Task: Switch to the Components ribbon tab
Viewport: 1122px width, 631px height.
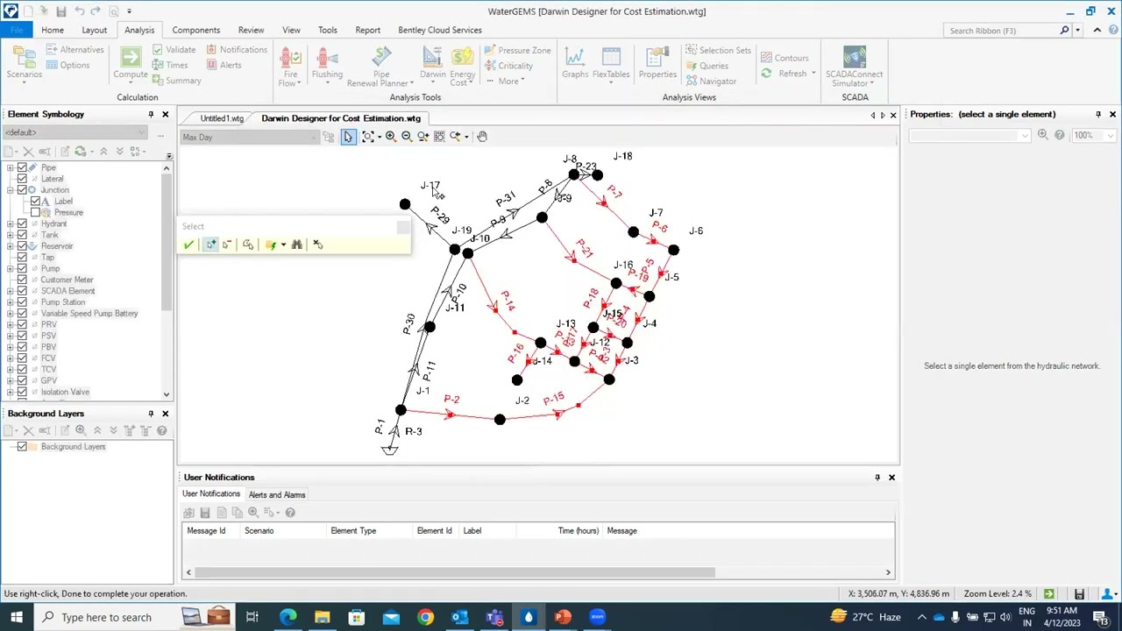Action: (x=196, y=30)
